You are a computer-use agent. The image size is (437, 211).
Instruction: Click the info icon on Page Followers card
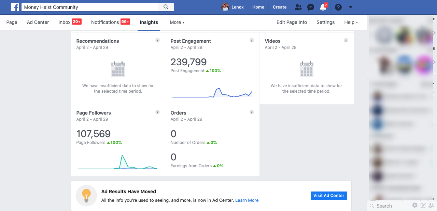[157, 112]
